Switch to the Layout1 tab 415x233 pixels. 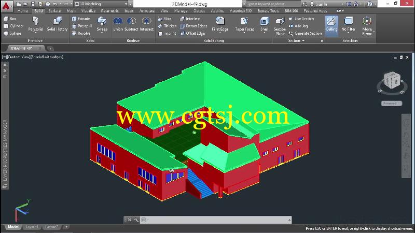point(32,227)
